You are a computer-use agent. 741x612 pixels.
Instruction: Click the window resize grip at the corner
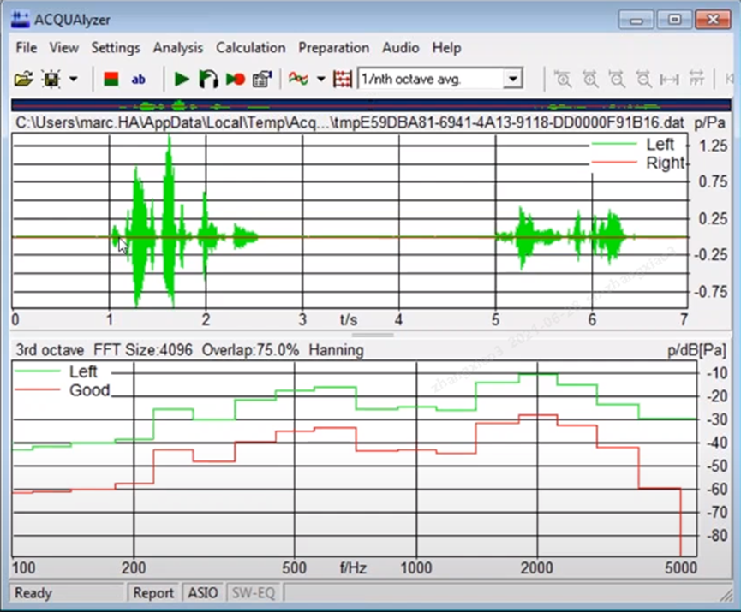tap(725, 595)
